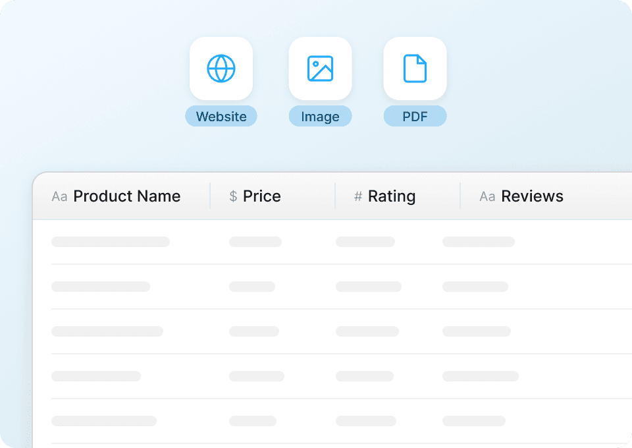Click the Aa text-type icon beside Product Name
The image size is (632, 448).
(59, 197)
